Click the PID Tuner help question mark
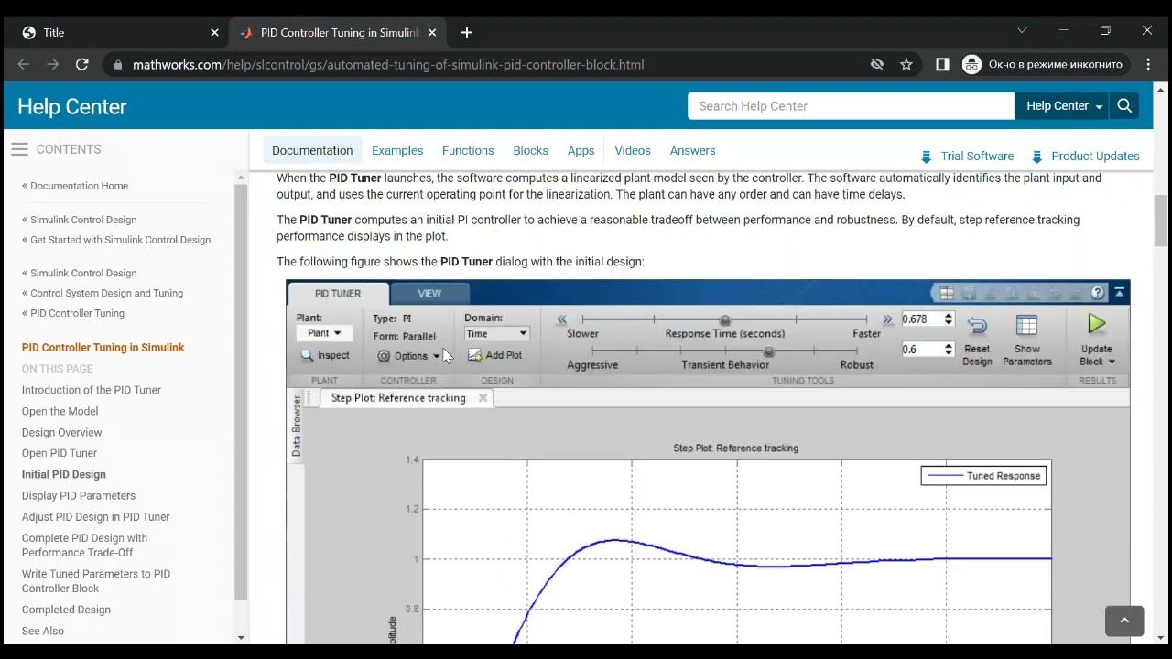 [x=1097, y=293]
